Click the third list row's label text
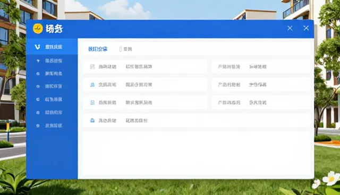Viewport: 340px width, 195px height. tap(107, 102)
